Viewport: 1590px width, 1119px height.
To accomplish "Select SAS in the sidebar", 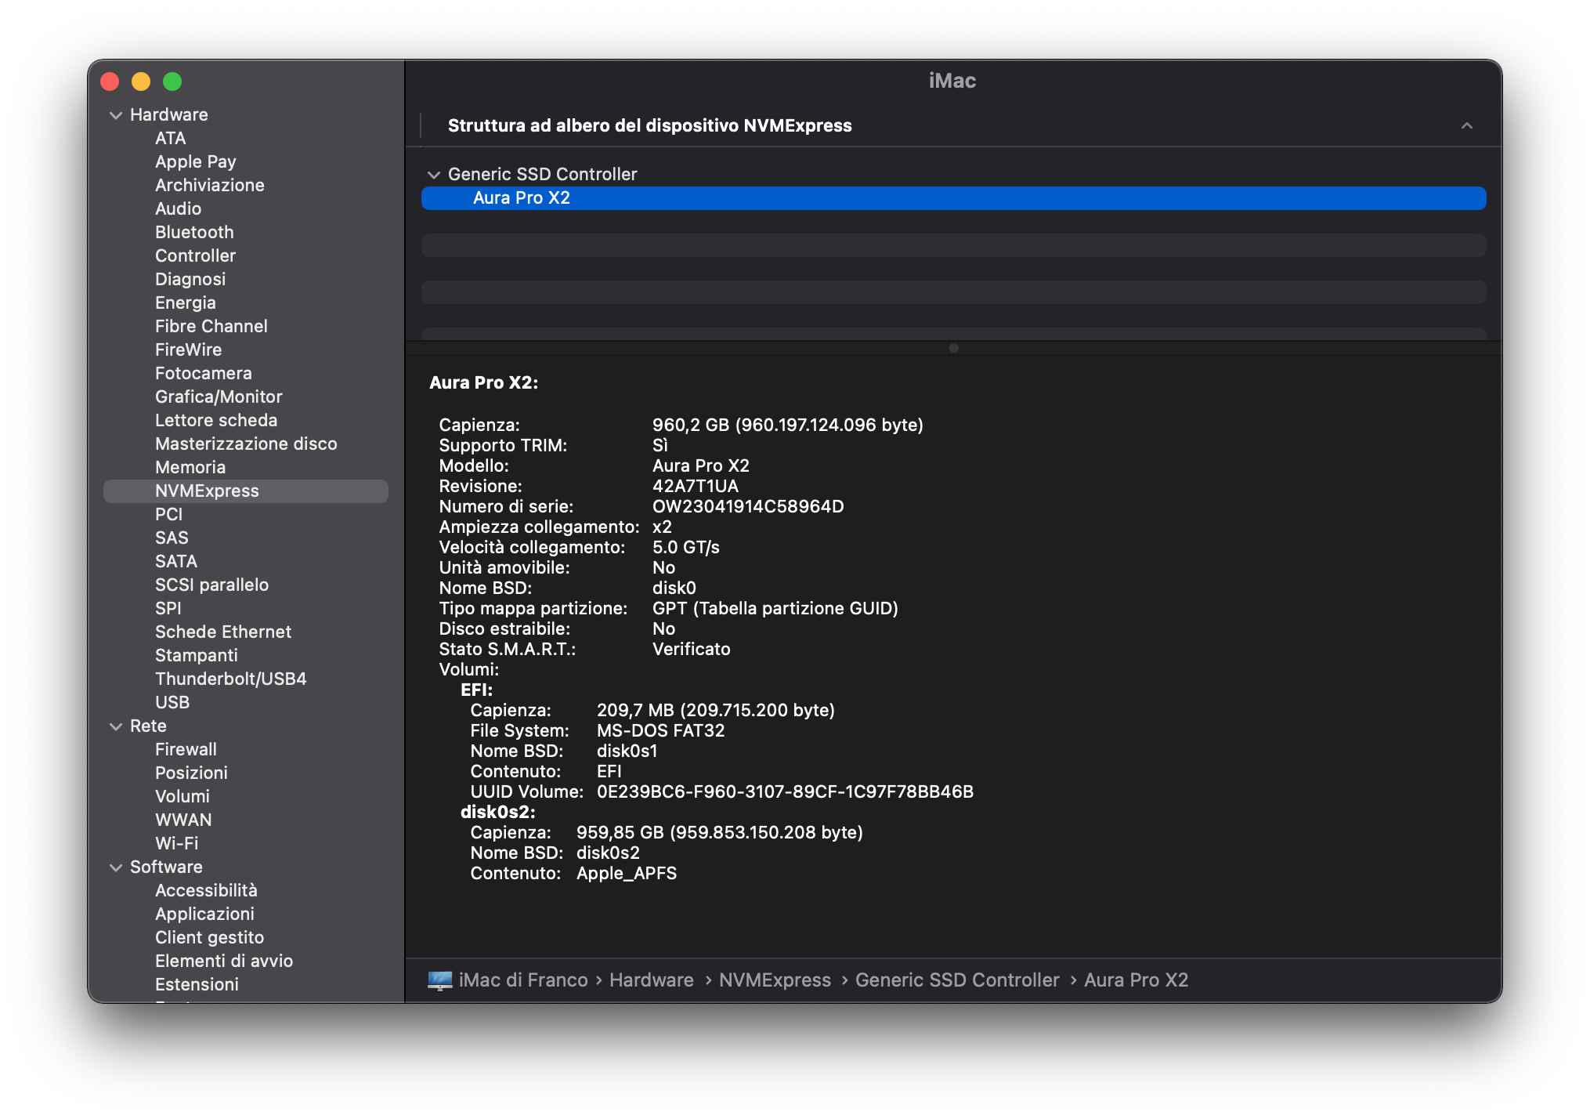I will tap(172, 538).
